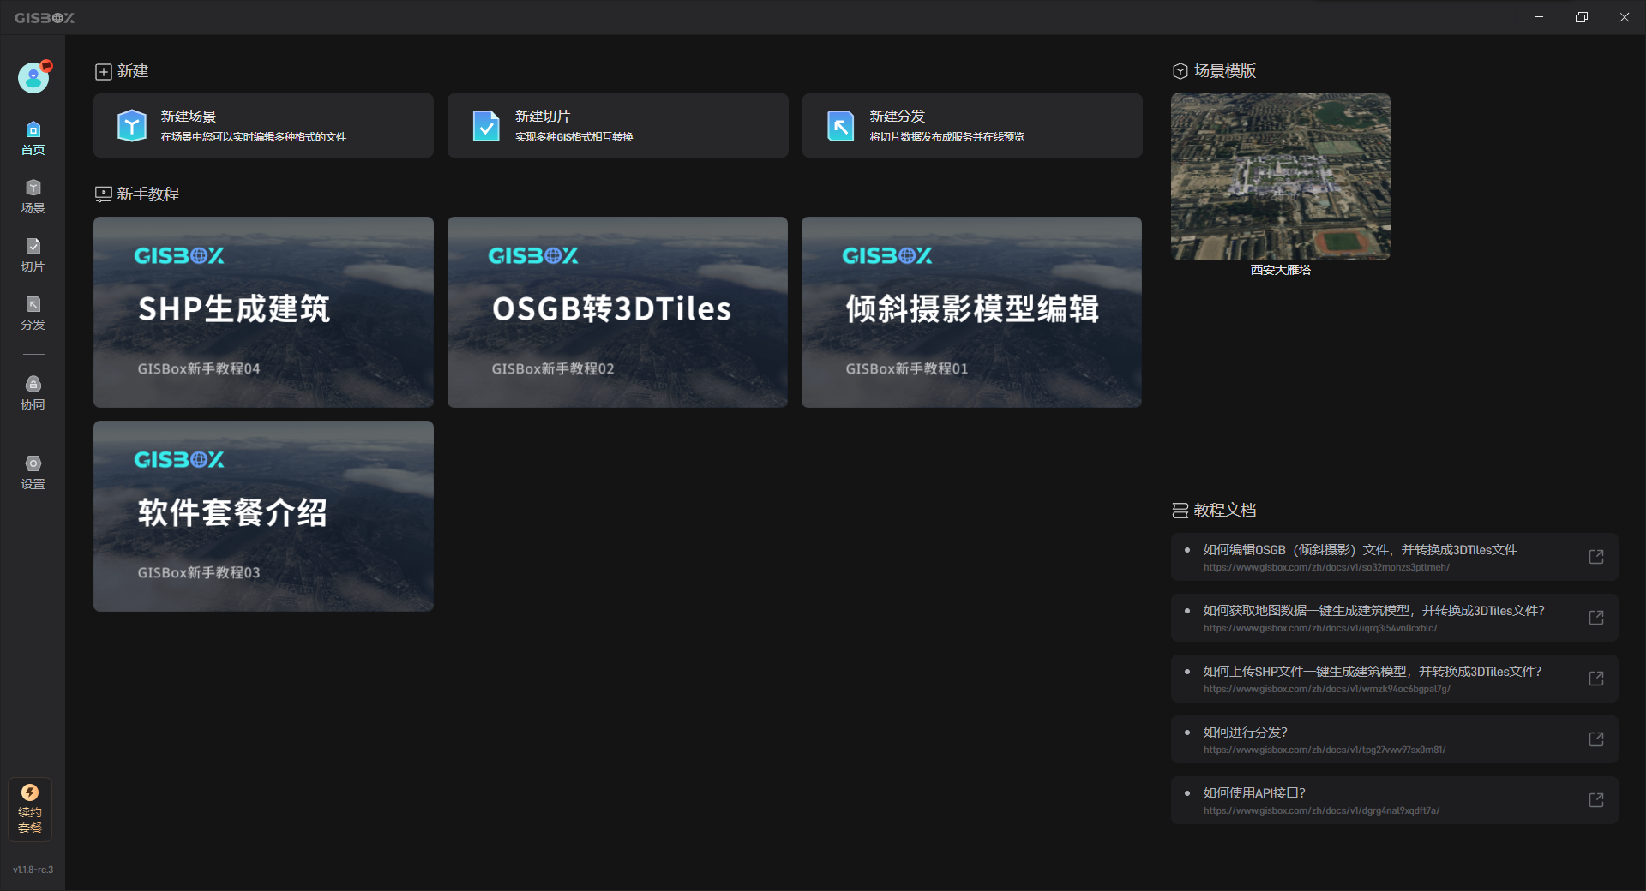Open the 场景 scene section
1646x891 pixels.
(33, 197)
